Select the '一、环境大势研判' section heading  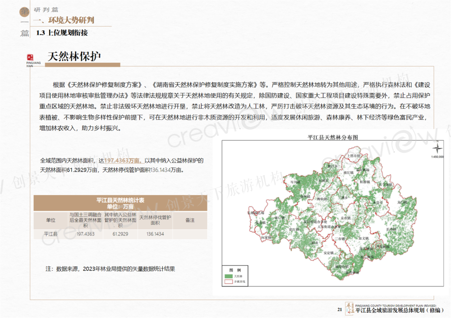67,20
